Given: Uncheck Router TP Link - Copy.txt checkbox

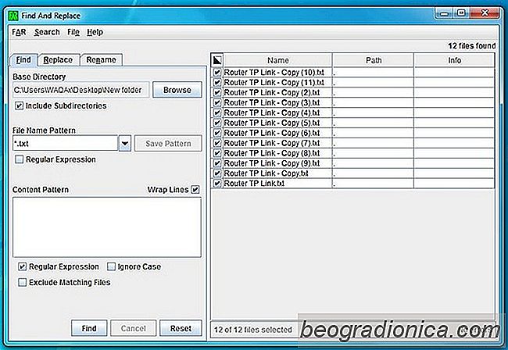Looking at the screenshot, I should pos(217,173).
